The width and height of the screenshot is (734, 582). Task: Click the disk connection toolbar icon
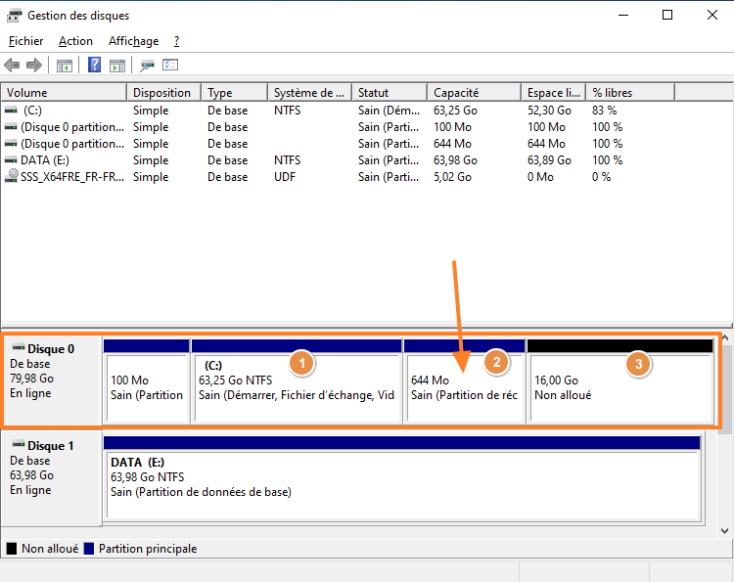tap(148, 66)
